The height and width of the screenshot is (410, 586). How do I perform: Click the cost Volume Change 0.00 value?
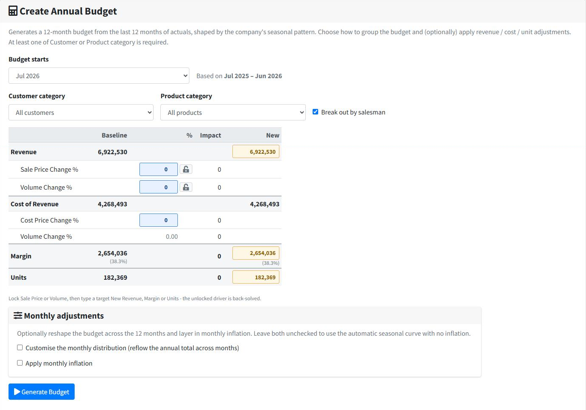tap(172, 236)
